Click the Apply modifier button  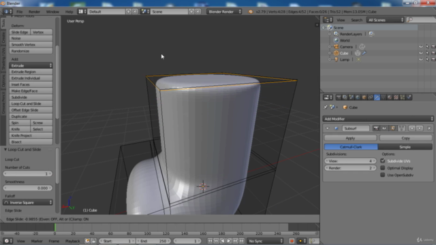350,138
